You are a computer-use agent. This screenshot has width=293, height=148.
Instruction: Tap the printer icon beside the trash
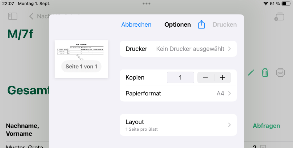pyautogui.click(x=280, y=73)
